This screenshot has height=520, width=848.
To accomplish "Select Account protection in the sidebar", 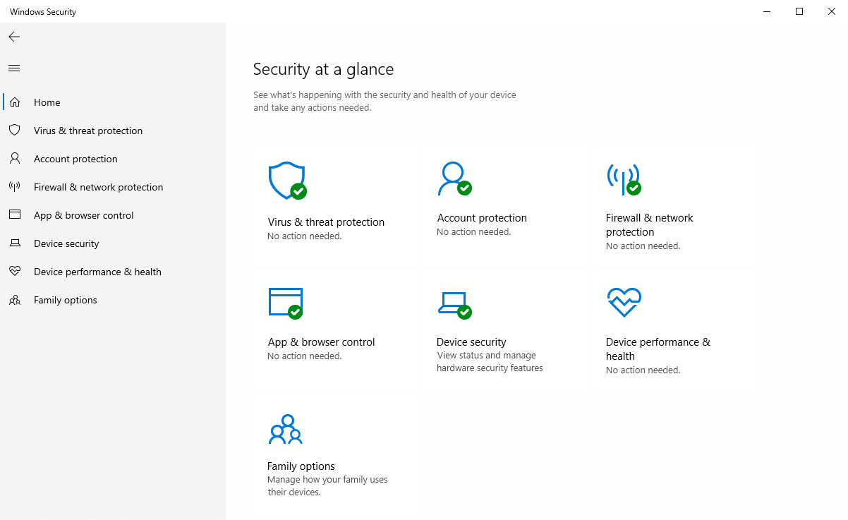I will (75, 159).
